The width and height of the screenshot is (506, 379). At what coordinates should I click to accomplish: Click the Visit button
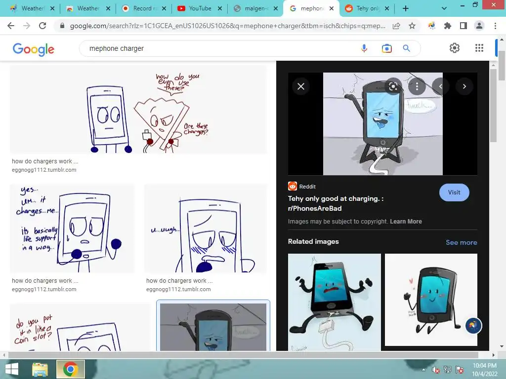tap(454, 192)
